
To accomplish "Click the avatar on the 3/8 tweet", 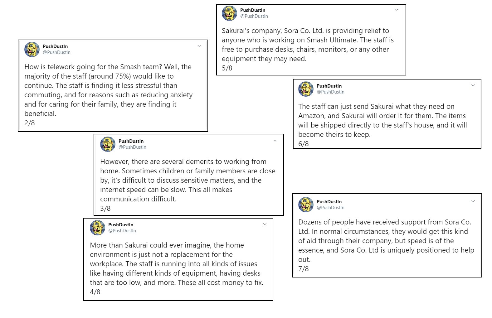I will [x=108, y=144].
